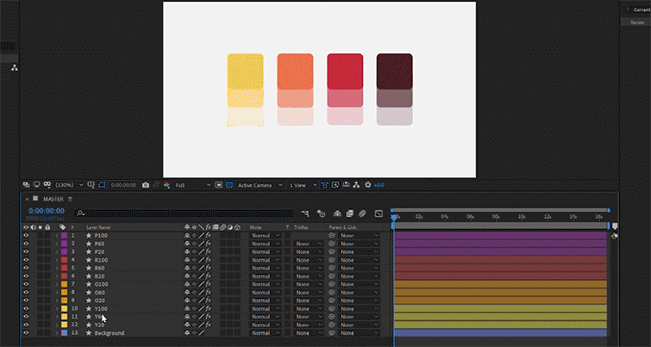Open the MASTER panel menu icon
The width and height of the screenshot is (651, 347).
[70, 199]
